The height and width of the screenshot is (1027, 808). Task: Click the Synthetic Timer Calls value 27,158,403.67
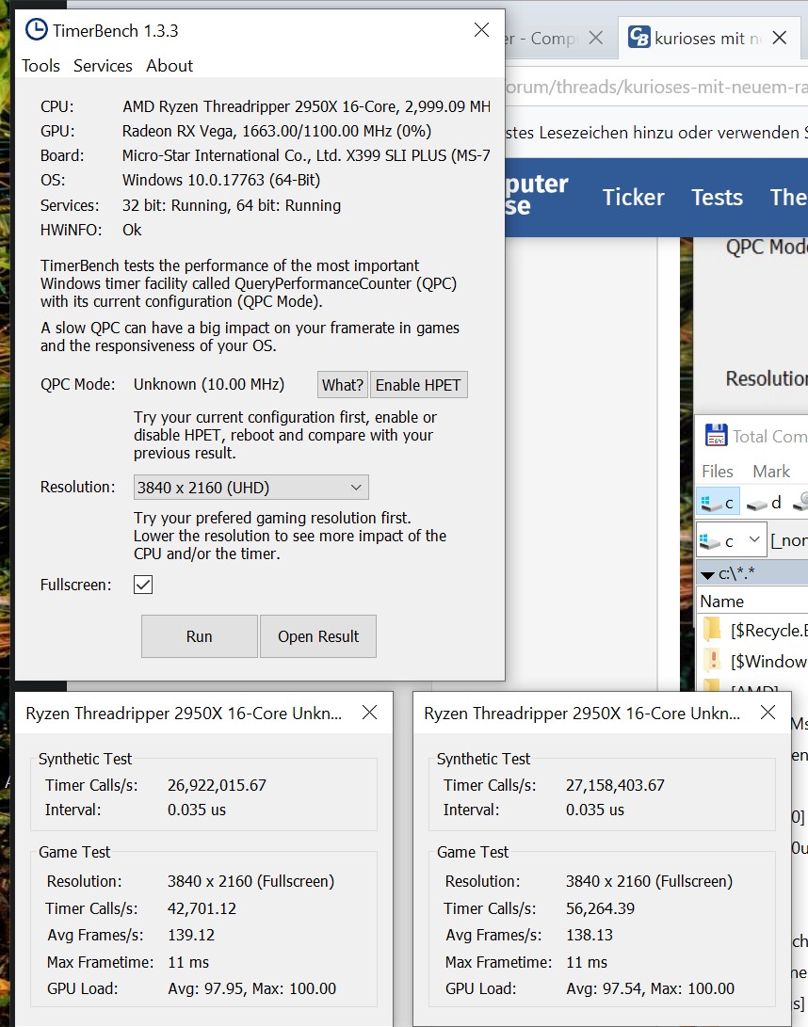615,785
